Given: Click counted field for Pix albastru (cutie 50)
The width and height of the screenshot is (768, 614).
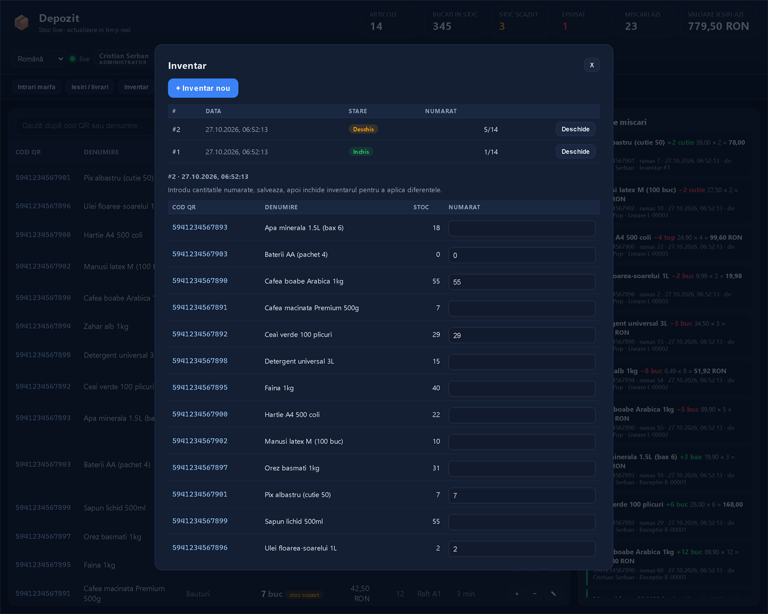Looking at the screenshot, I should (522, 495).
